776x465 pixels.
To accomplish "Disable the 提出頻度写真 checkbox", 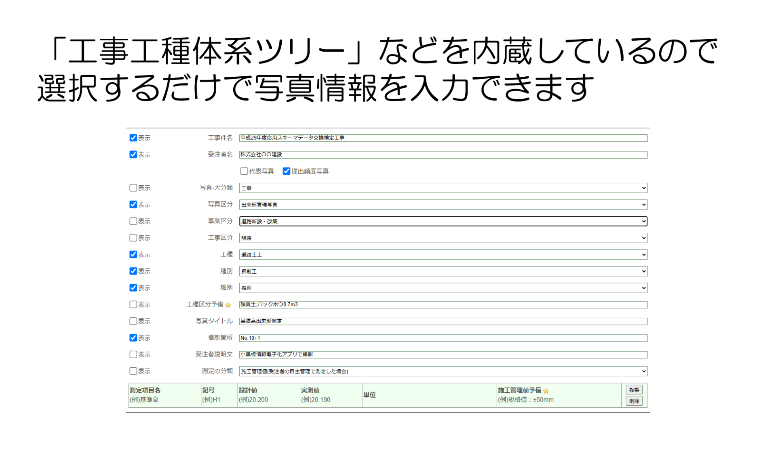I will [287, 171].
